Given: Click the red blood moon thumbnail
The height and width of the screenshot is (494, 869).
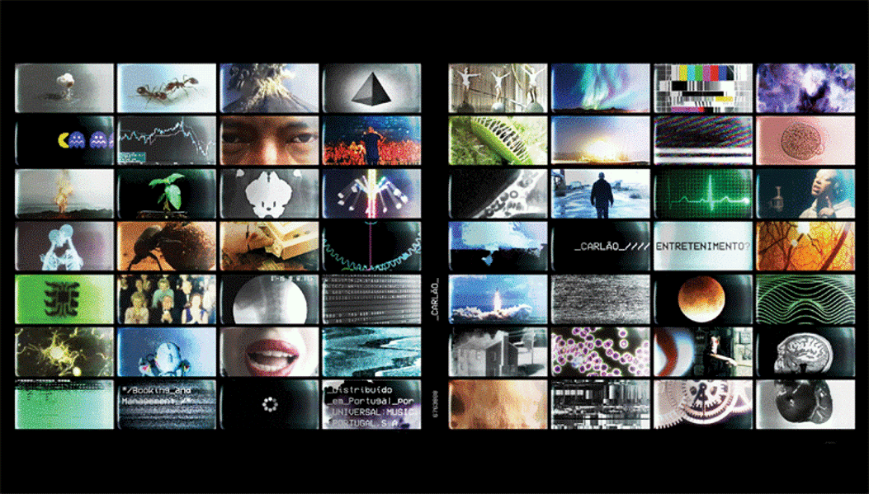Looking at the screenshot, I should tap(702, 299).
